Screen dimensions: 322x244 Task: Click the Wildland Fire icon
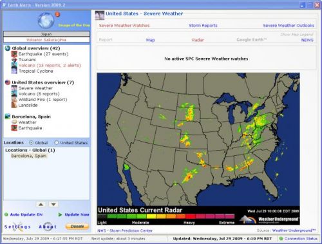pyautogui.click(x=14, y=100)
